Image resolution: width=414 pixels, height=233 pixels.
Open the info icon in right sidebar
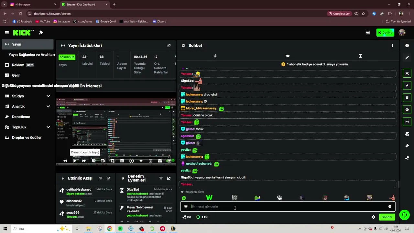pyautogui.click(x=407, y=46)
